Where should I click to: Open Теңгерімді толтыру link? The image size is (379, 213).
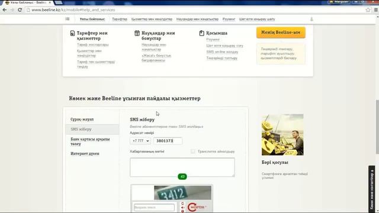click(x=222, y=58)
